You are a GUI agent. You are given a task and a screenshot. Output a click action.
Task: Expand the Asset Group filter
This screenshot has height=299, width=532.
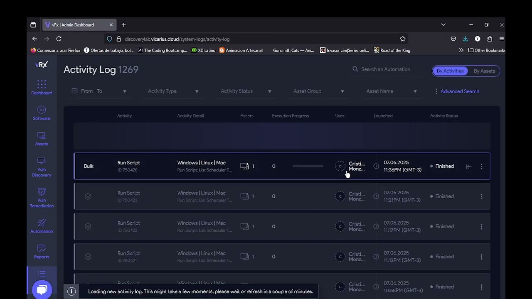coord(319,91)
